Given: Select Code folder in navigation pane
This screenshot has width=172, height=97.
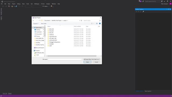Looking at the screenshot, I should [37, 55].
